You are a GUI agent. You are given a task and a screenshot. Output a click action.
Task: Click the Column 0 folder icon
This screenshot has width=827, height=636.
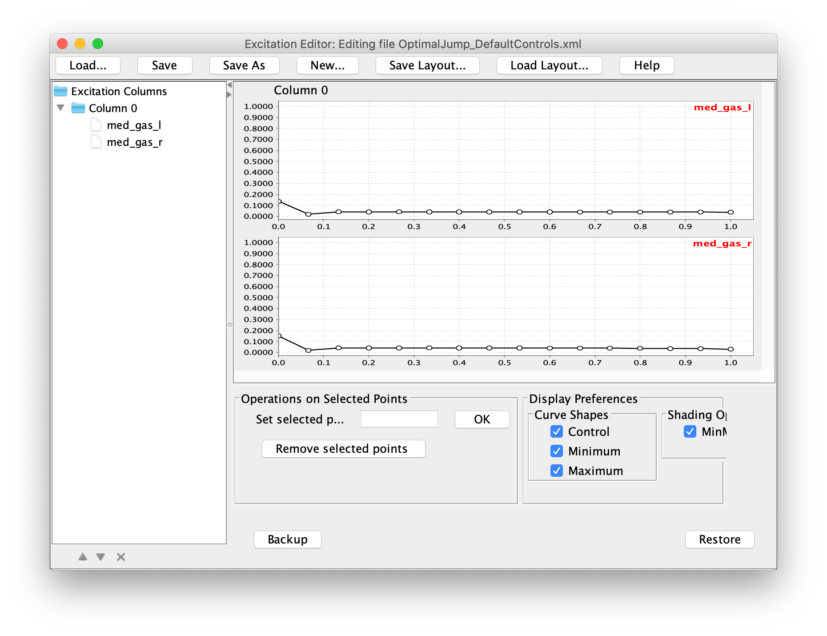pyautogui.click(x=78, y=108)
